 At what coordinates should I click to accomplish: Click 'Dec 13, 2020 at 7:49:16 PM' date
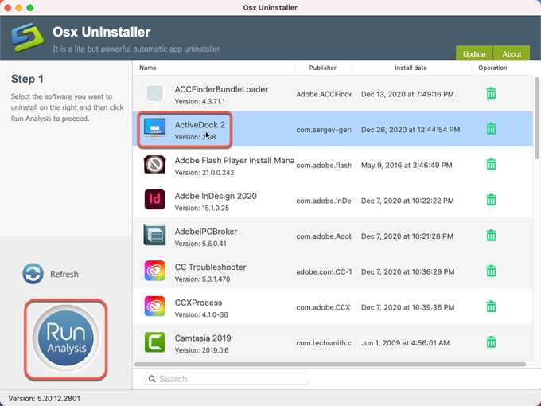tap(407, 94)
